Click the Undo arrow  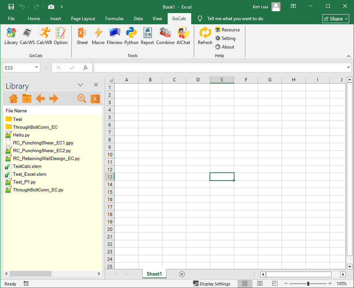22,7
